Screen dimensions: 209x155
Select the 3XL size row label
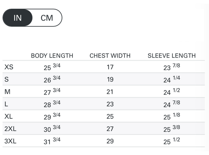10,141
